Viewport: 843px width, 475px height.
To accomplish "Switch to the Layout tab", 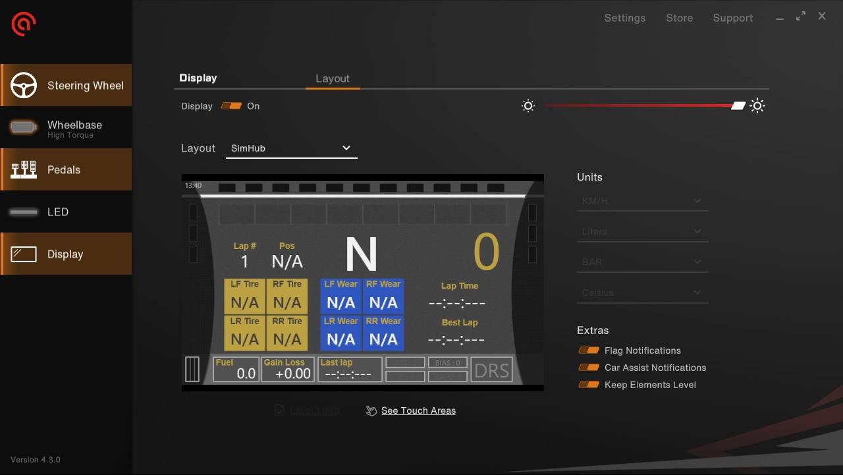I will pos(333,78).
